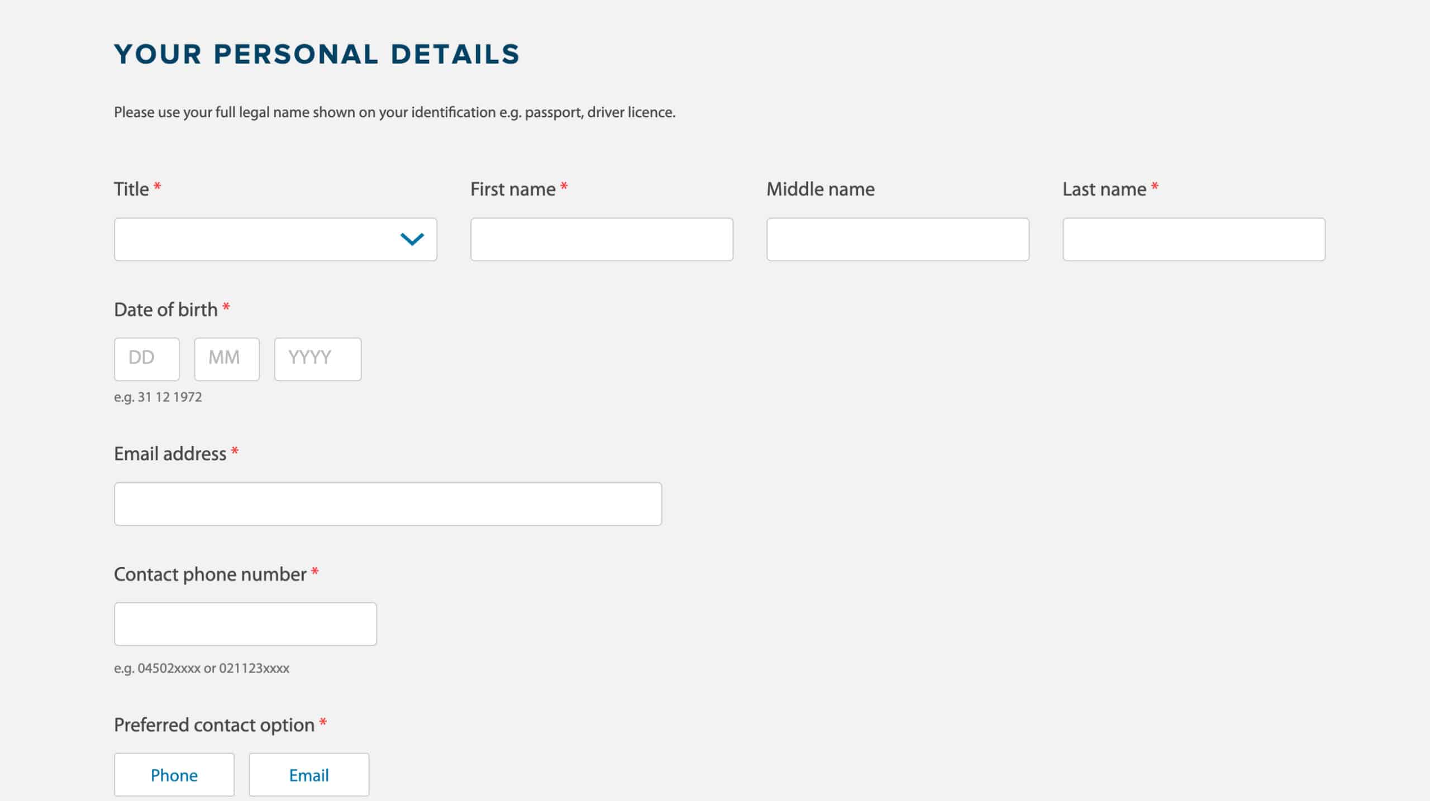The image size is (1430, 801).
Task: Click the 'e.g. 04502xxxx or 021123xxxx' hint
Action: (202, 669)
